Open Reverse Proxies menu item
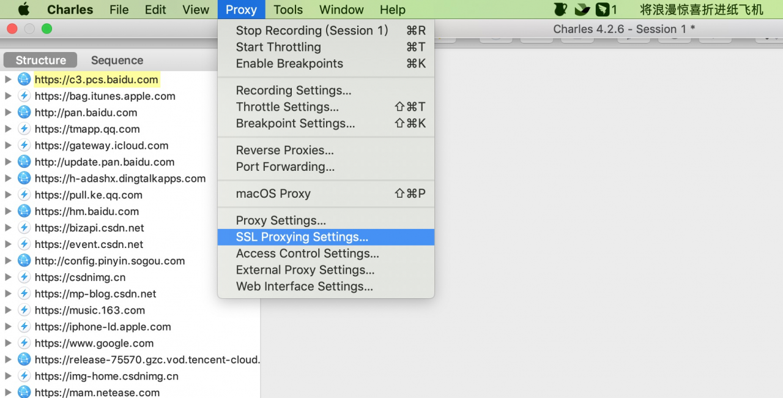783x398 pixels. point(326,150)
